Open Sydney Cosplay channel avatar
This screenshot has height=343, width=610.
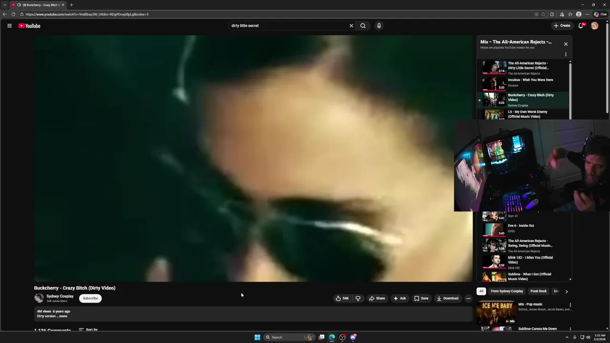coord(39,298)
